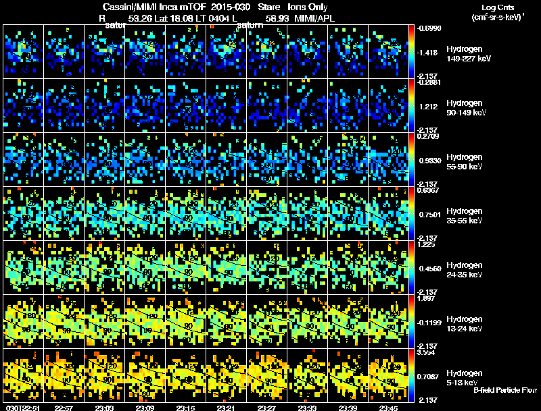Screen dimensions: 541x411
Task: Click the Hydrogen 5-13 keV color bar
Action: click(x=411, y=375)
